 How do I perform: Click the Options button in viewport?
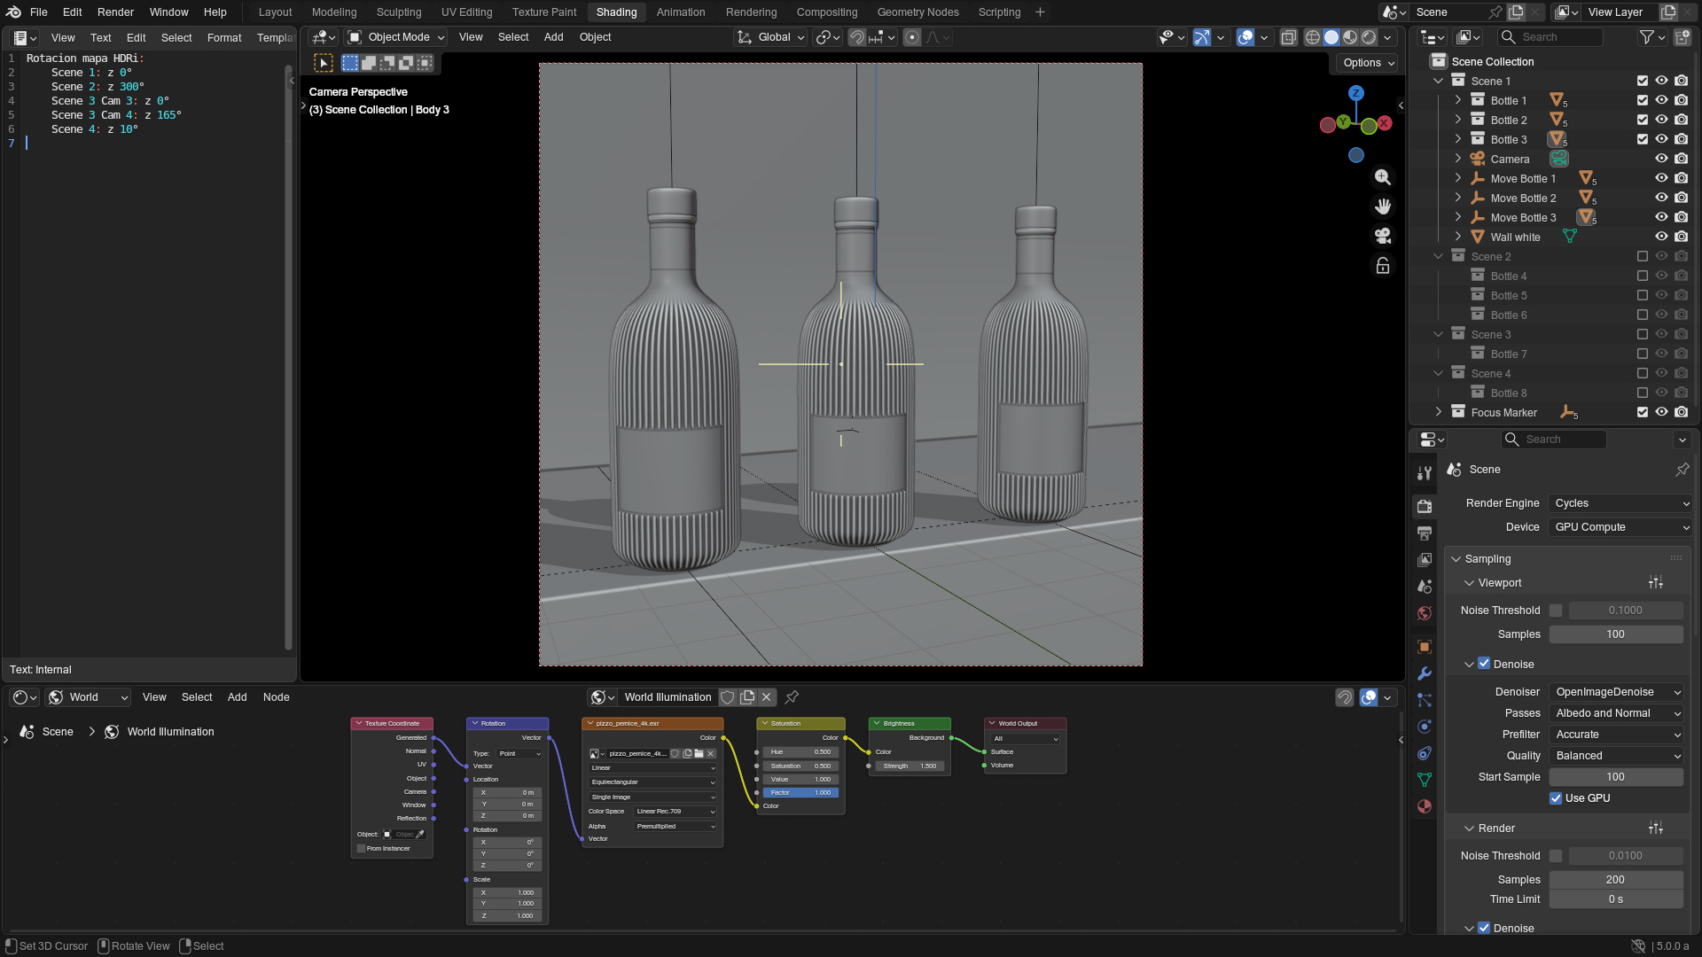(1368, 63)
